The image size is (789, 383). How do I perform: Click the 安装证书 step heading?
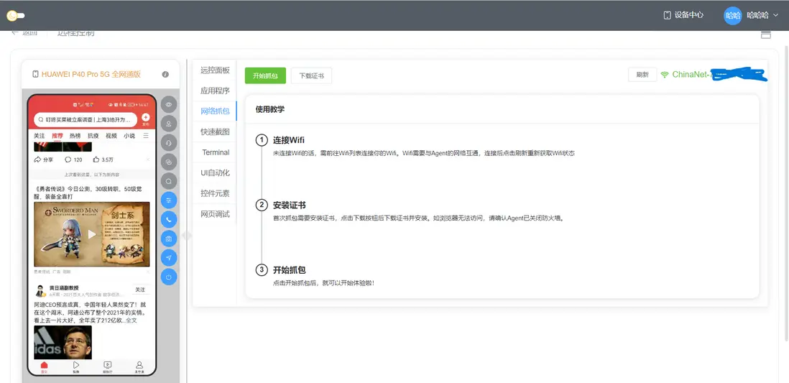pyautogui.click(x=290, y=206)
